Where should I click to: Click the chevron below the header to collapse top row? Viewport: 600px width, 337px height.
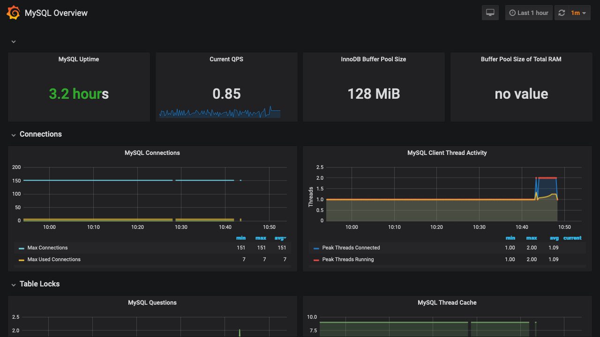coord(13,41)
